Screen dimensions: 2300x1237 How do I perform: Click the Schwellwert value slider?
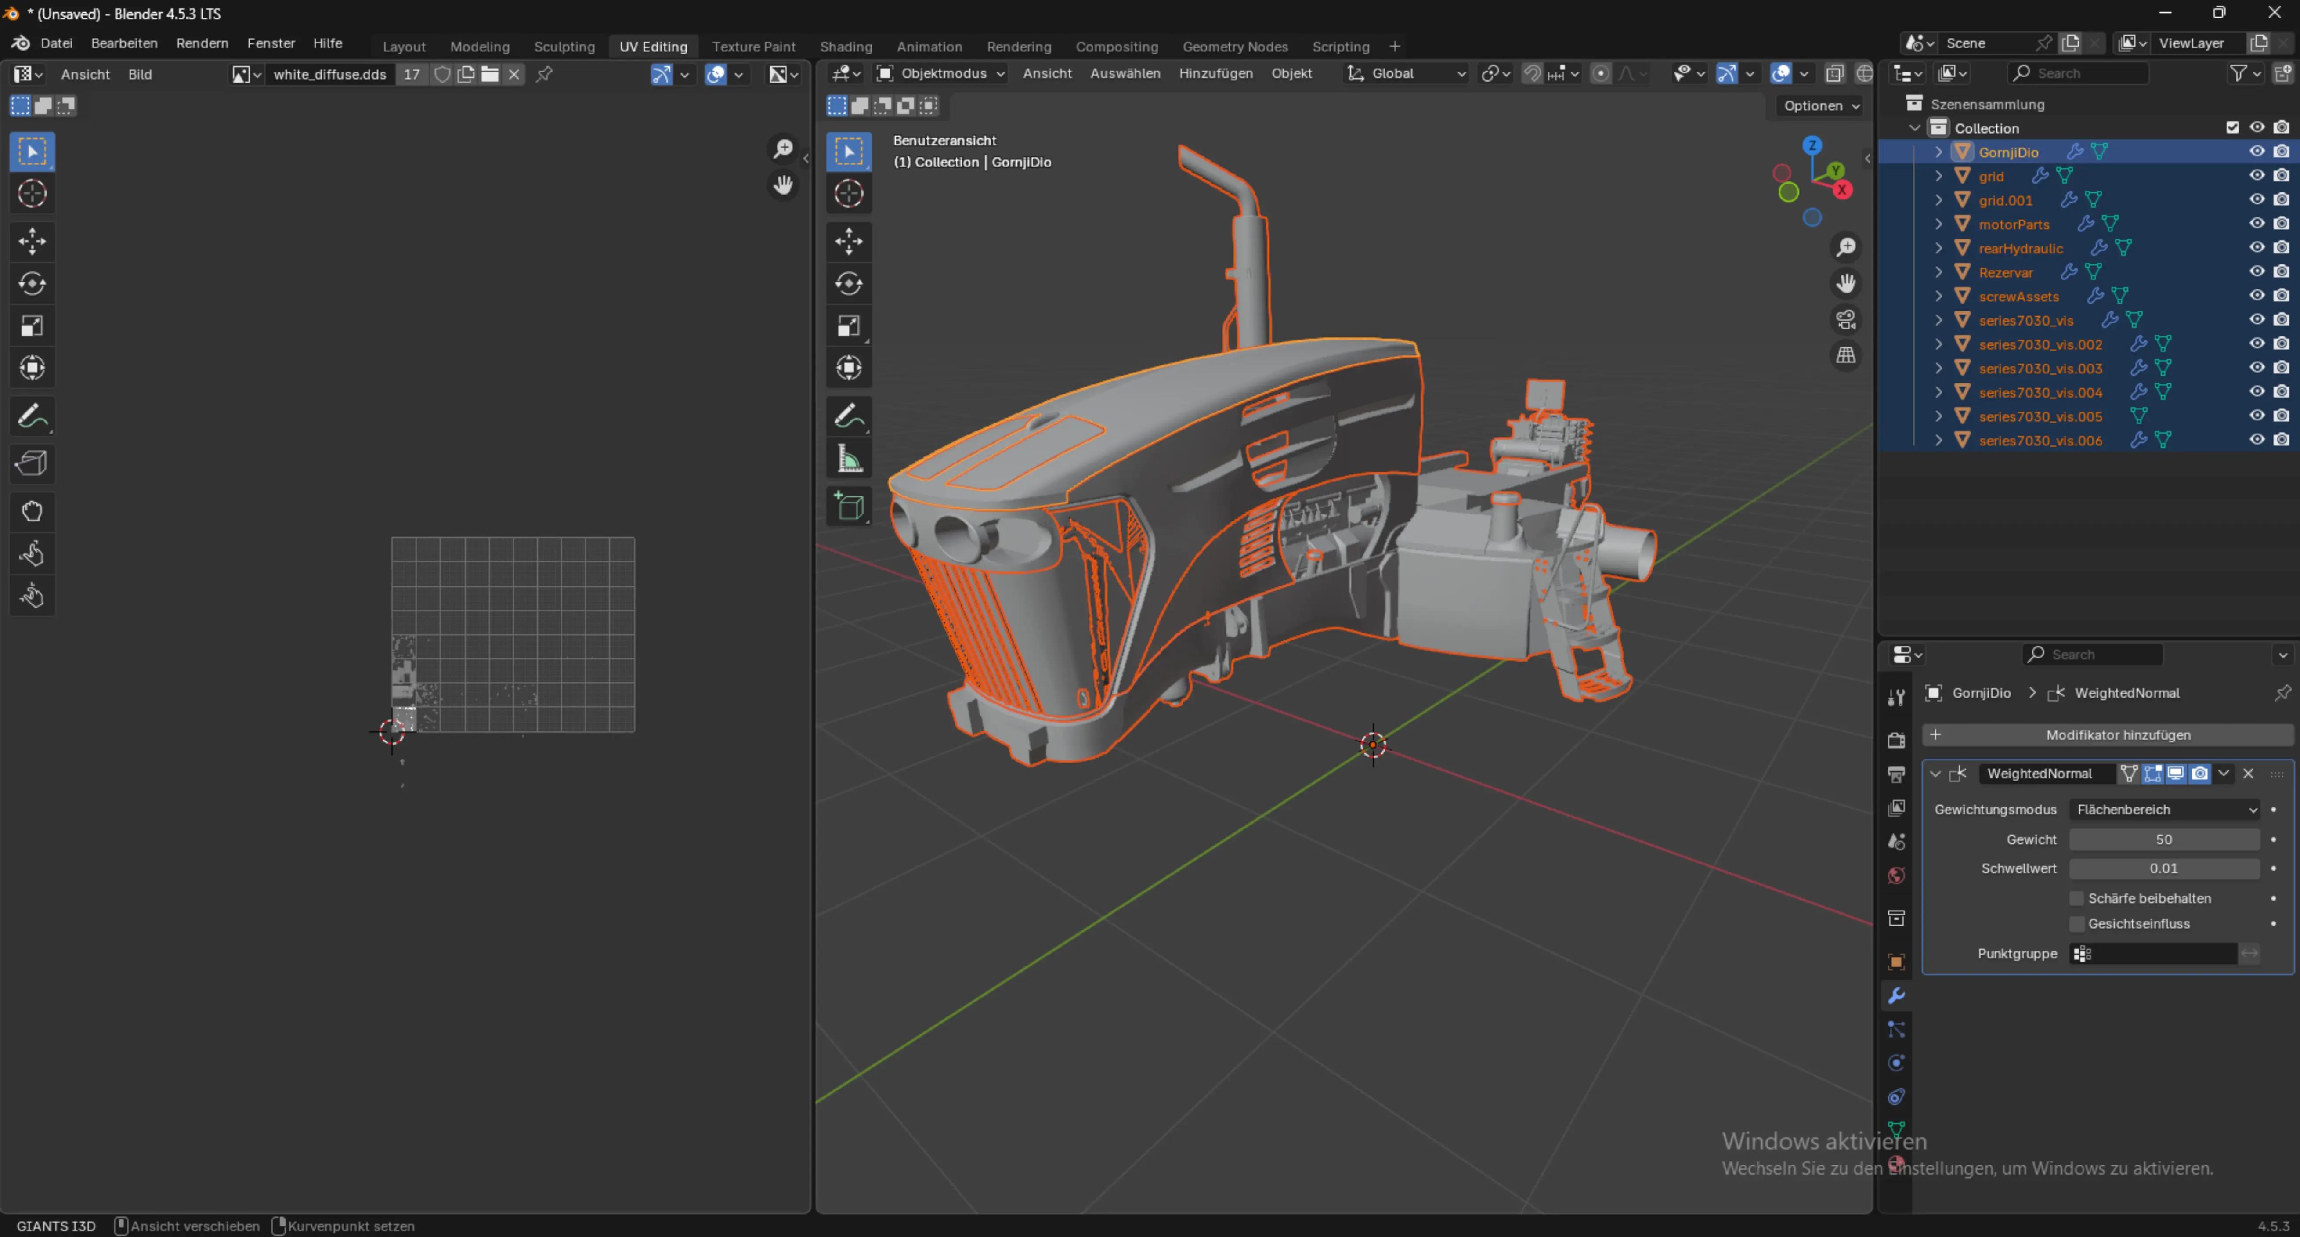point(2164,868)
